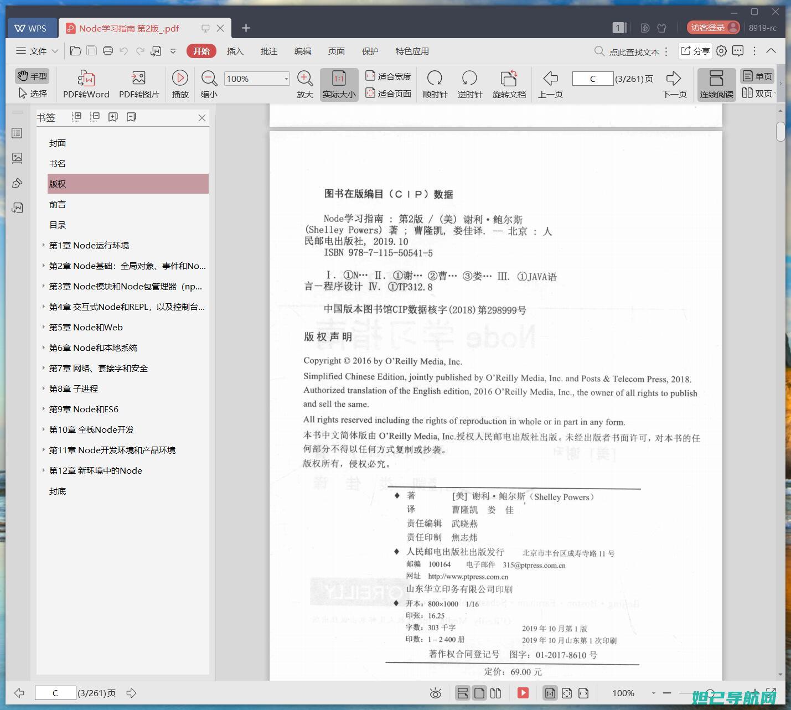Convert PDF to images (PDF转图片)
Image resolution: width=791 pixels, height=710 pixels.
139,85
